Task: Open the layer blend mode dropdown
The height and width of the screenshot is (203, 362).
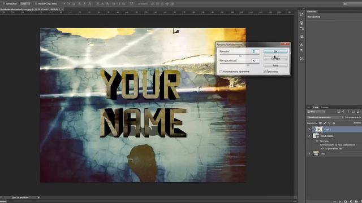Action: [x=325, y=117]
